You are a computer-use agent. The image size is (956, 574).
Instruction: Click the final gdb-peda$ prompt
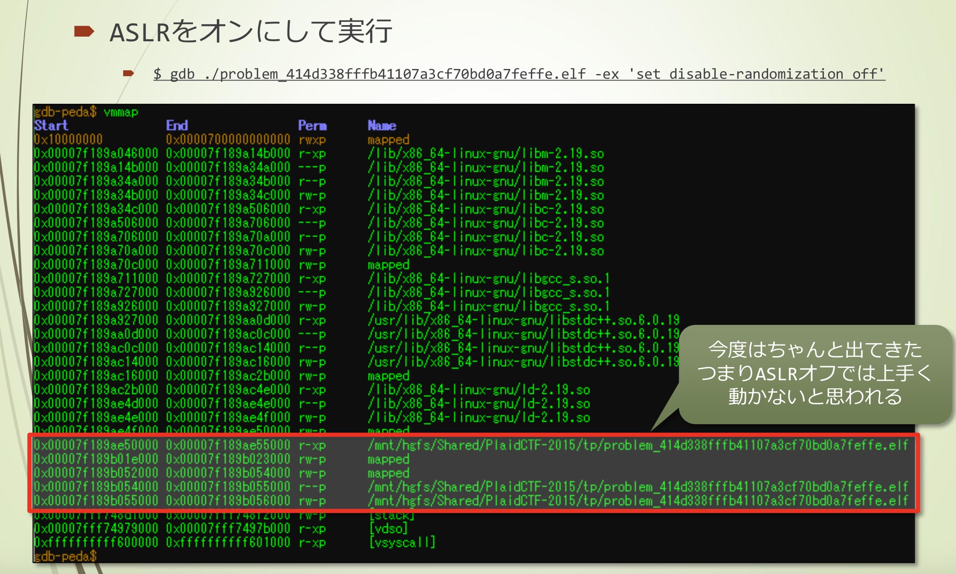[65, 556]
